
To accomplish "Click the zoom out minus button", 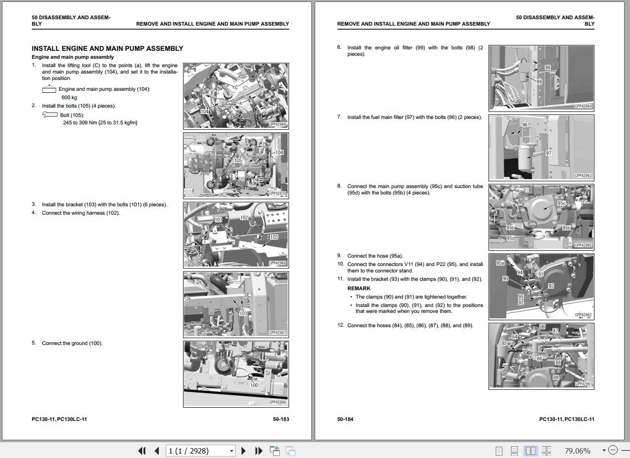I will tap(613, 450).
